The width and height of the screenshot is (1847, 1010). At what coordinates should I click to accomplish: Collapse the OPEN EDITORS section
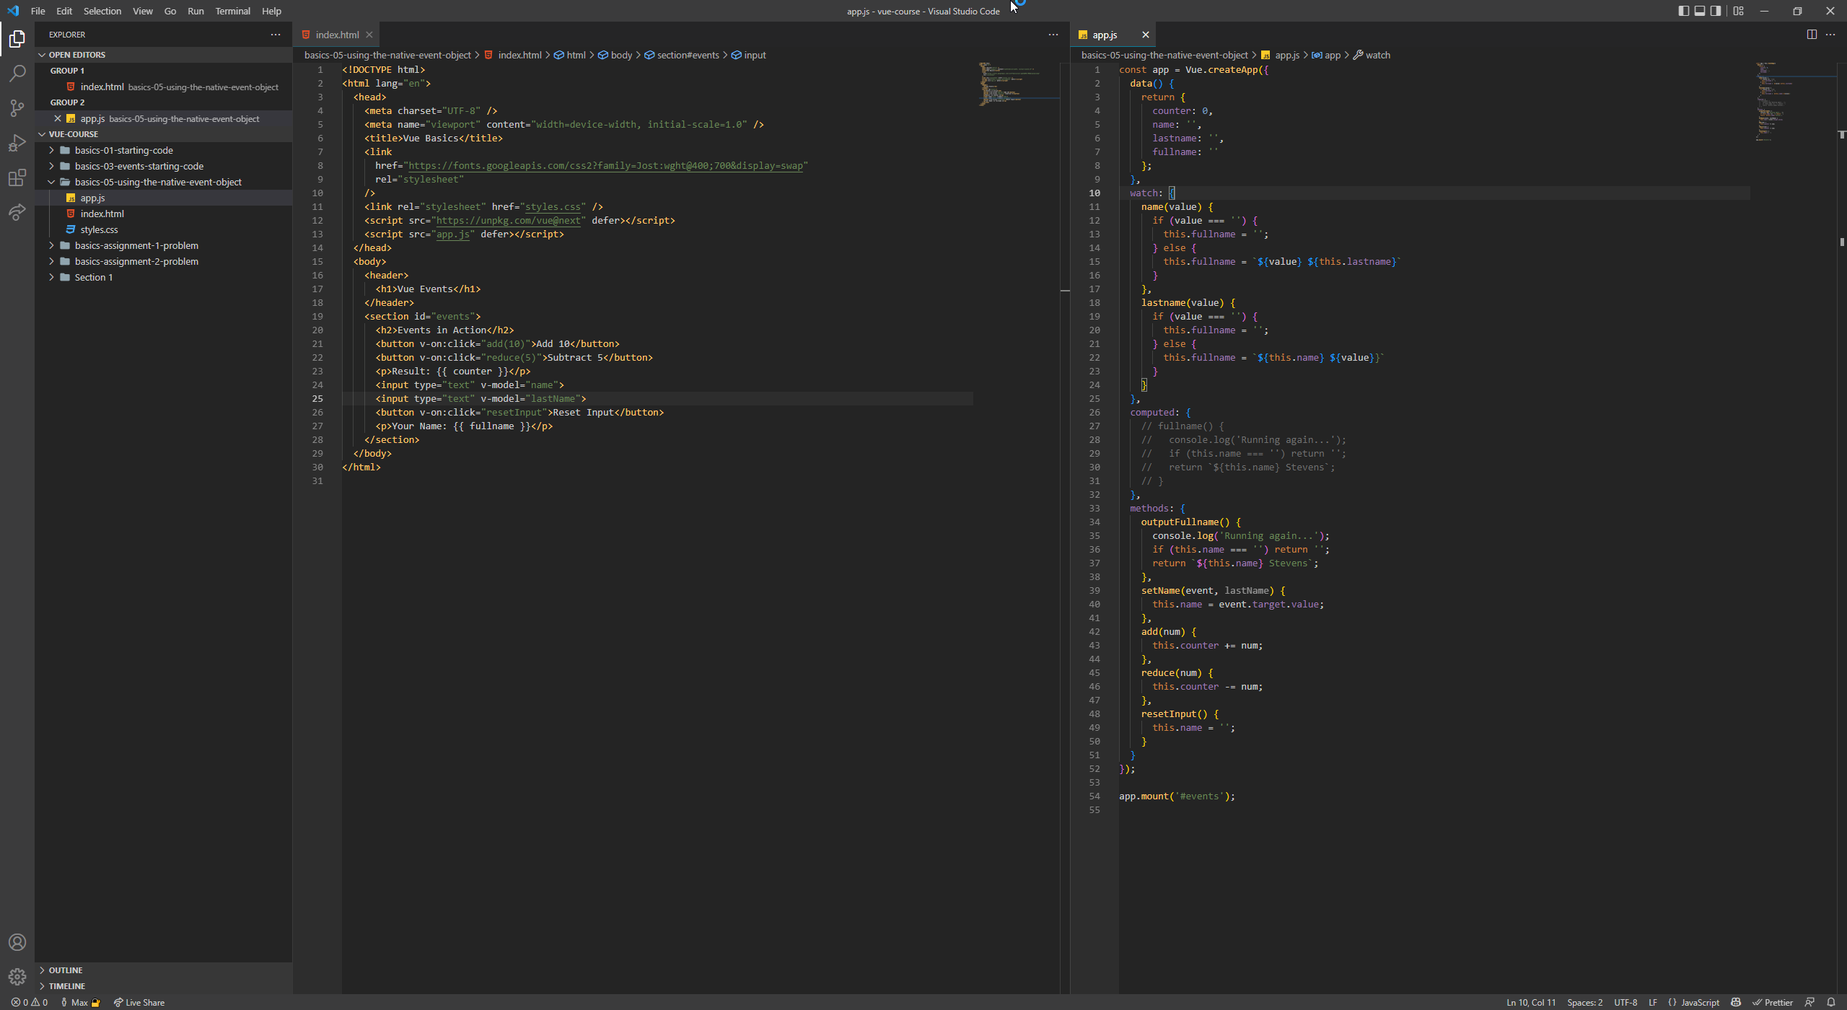pyautogui.click(x=76, y=55)
